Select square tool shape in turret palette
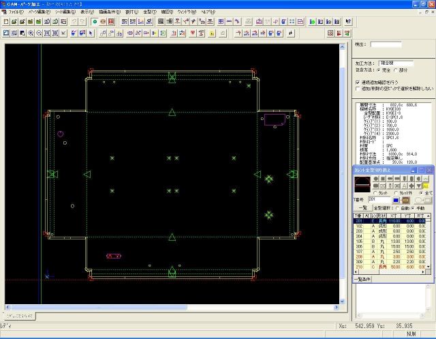 383,179
